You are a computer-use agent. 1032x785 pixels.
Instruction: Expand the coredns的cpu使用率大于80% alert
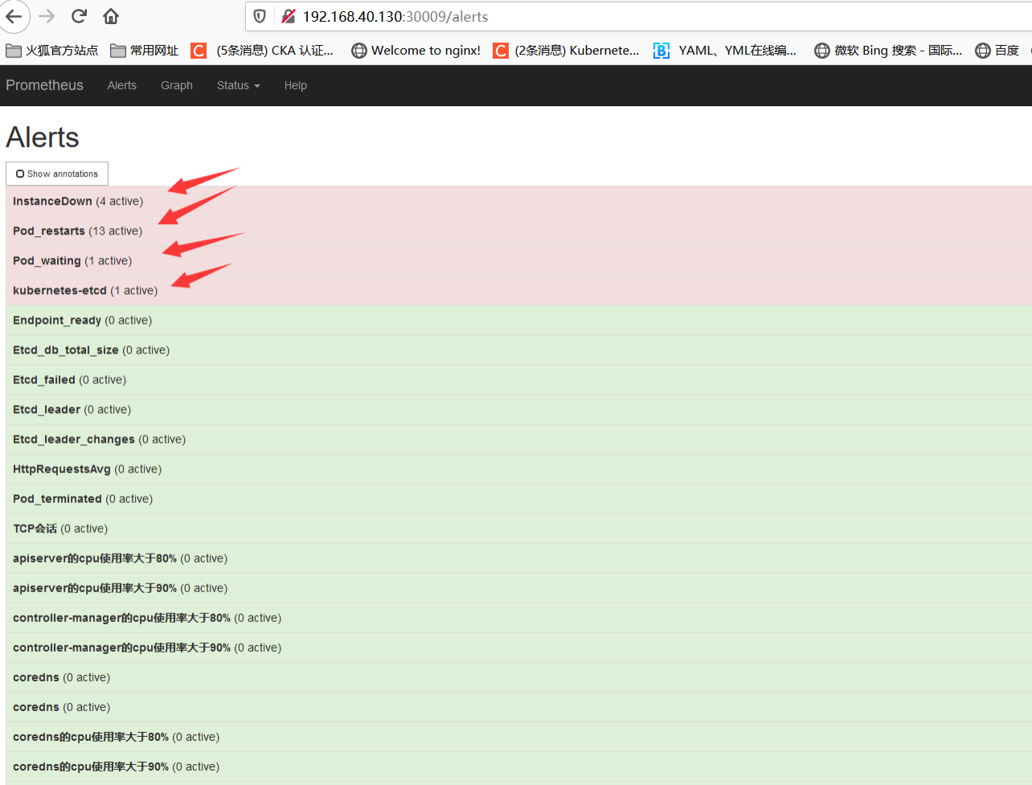coord(518,736)
